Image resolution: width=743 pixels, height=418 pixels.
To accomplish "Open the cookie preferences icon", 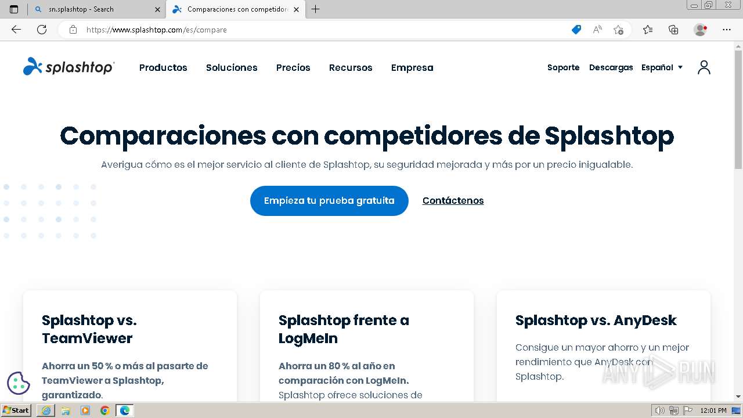I will click(19, 383).
